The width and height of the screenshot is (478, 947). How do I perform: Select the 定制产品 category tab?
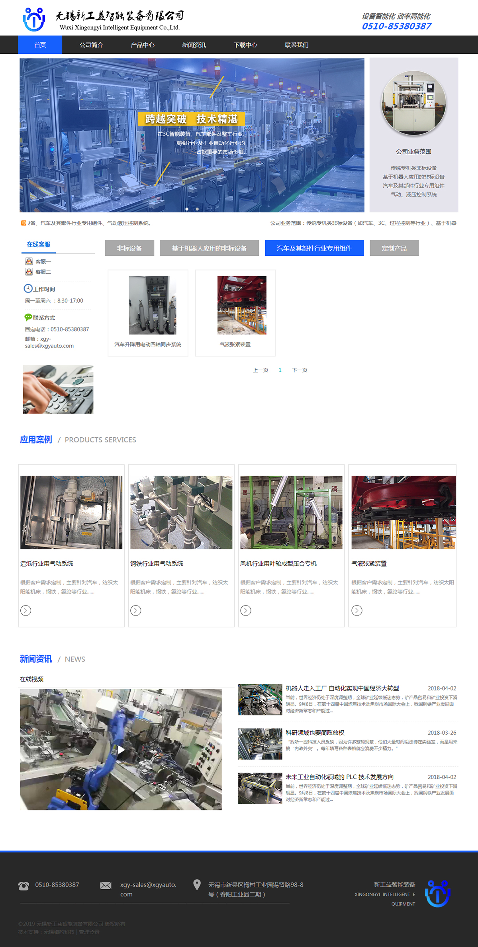[x=394, y=248]
